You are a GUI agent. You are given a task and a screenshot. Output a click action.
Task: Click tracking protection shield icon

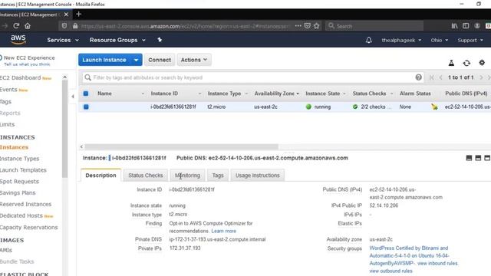(64, 26)
